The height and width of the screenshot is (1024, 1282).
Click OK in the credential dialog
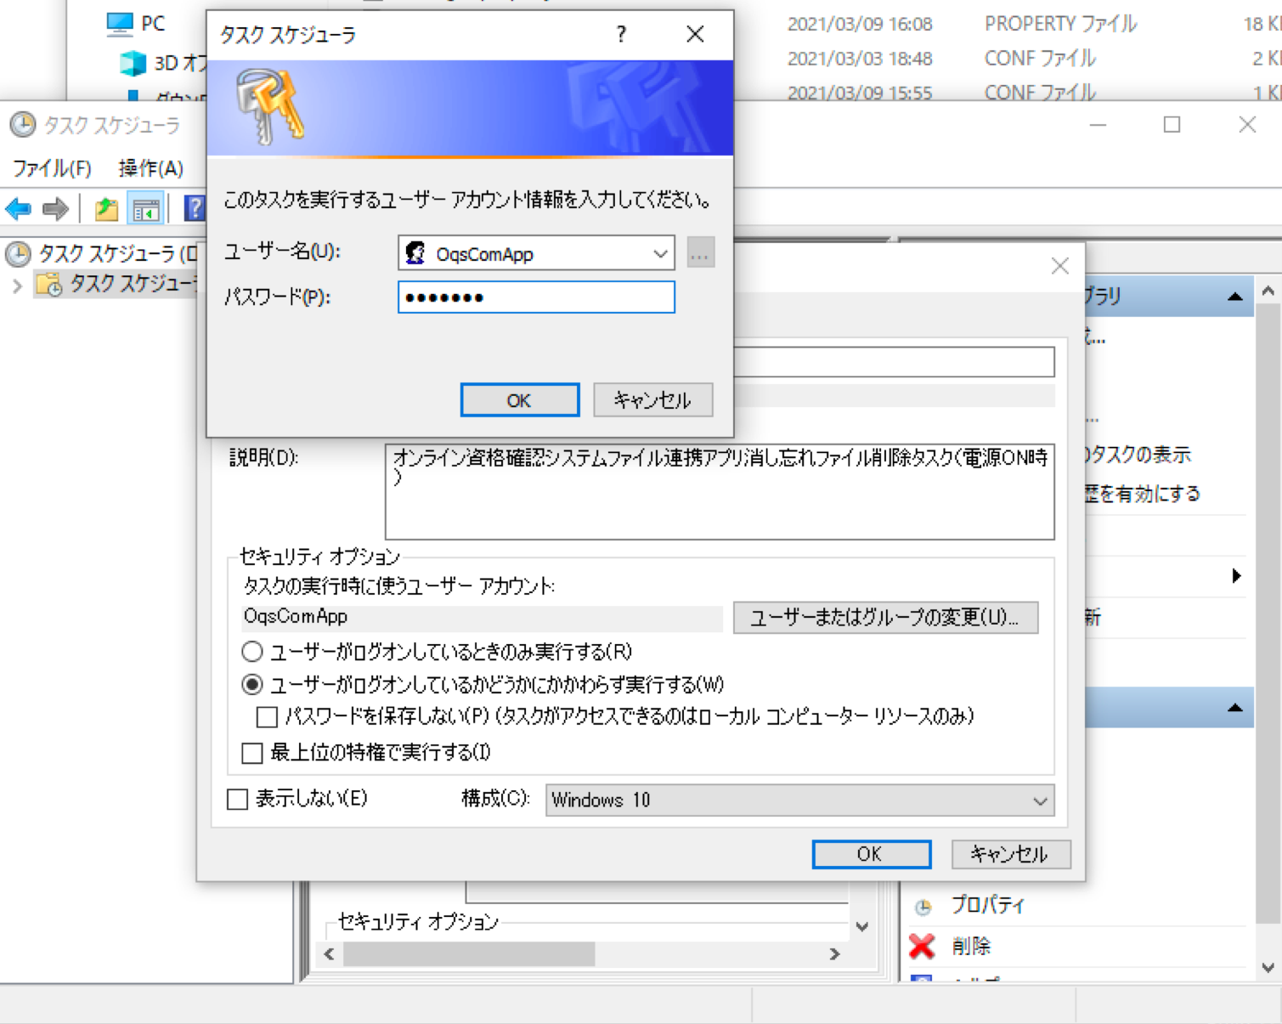519,400
